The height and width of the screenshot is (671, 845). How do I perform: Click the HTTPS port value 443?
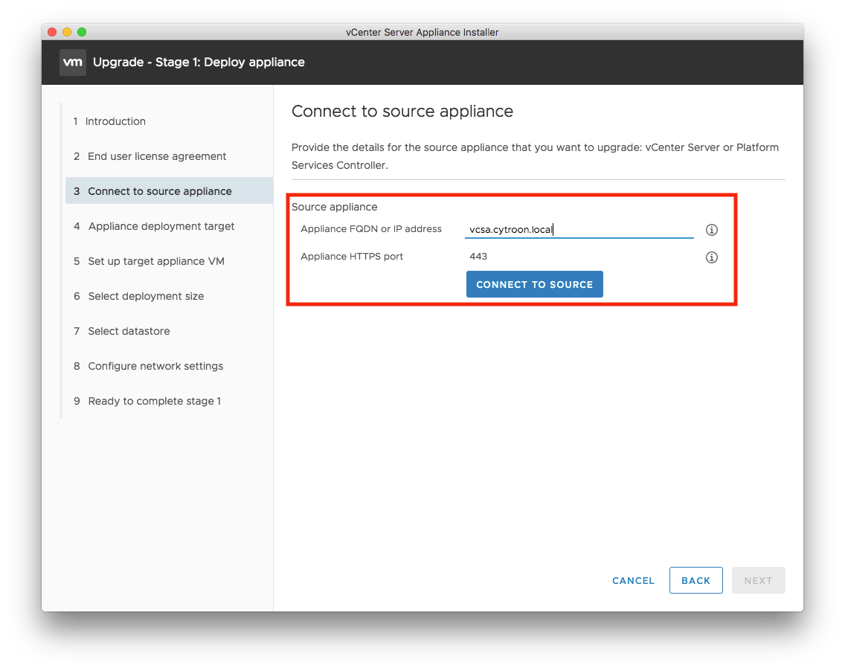[x=478, y=257]
